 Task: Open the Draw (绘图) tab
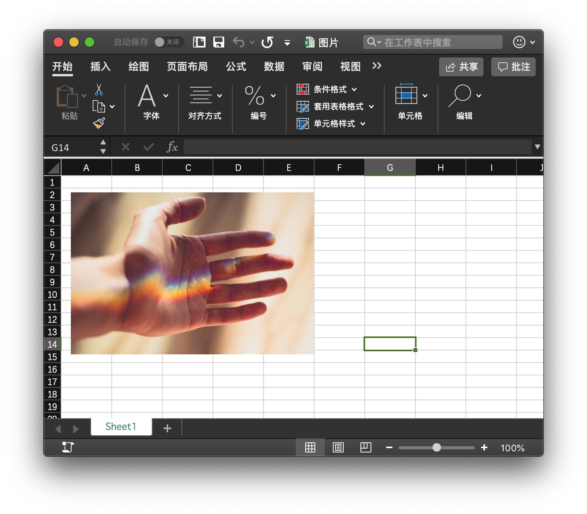point(139,67)
